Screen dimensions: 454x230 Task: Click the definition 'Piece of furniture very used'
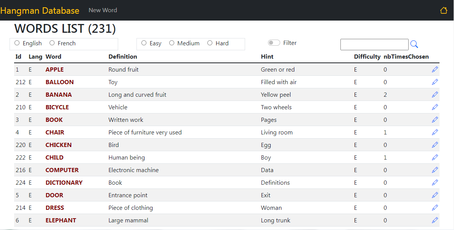click(145, 133)
